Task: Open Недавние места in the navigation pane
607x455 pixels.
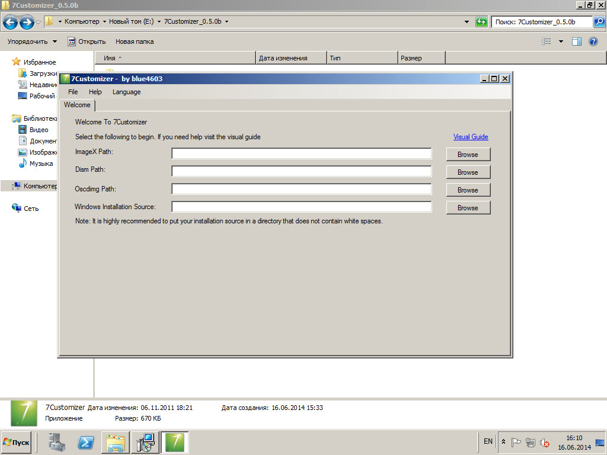Action: point(37,85)
